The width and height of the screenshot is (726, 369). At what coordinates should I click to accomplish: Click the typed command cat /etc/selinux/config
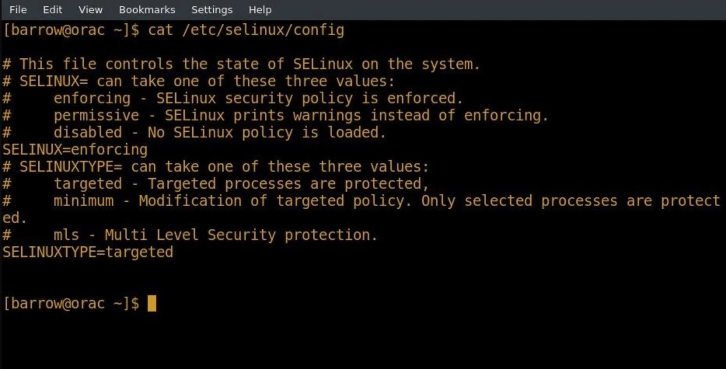[246, 30]
